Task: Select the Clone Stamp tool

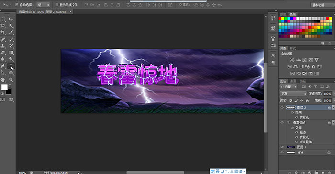Action: tap(3, 46)
